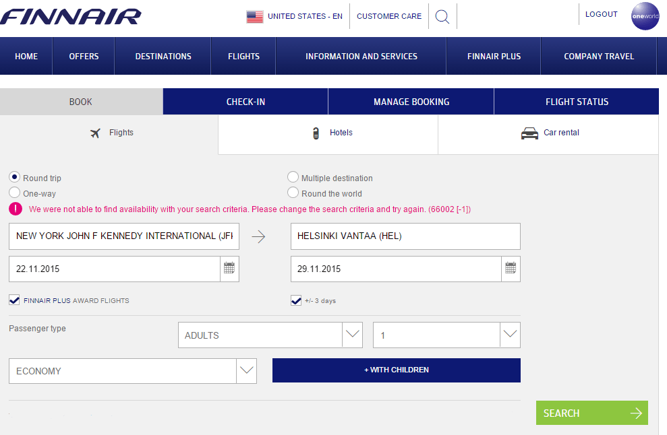Open passenger count dropdown showing 1

click(446, 335)
